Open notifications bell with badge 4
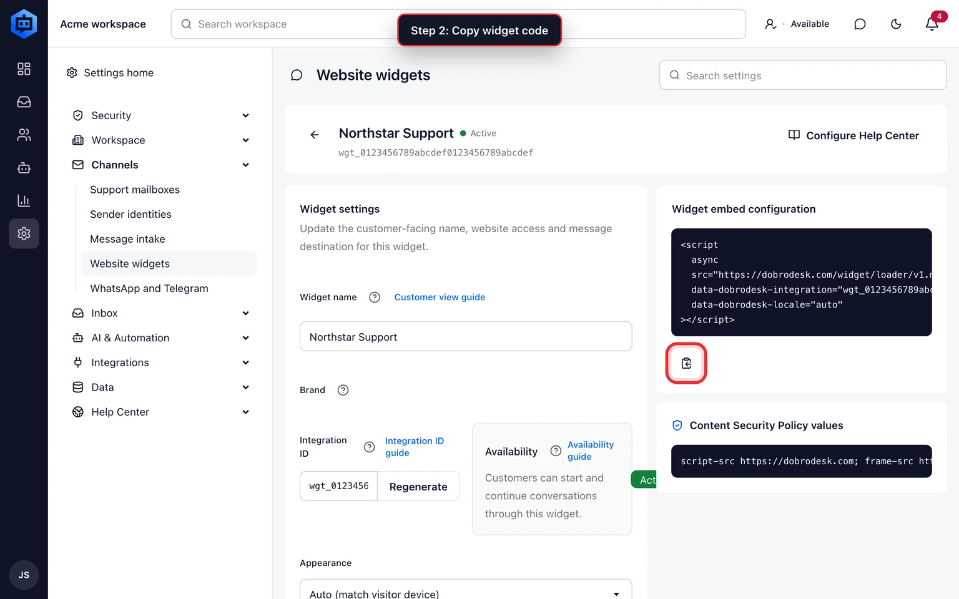The width and height of the screenshot is (959, 599). coord(932,24)
